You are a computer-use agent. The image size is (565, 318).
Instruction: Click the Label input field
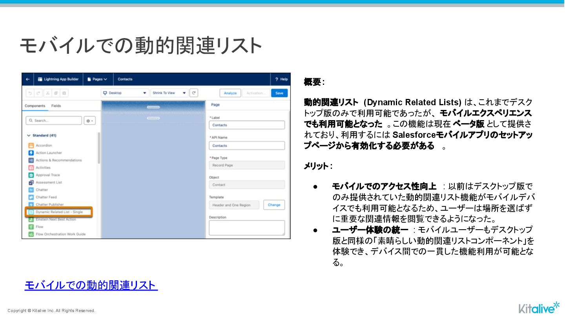coord(247,125)
